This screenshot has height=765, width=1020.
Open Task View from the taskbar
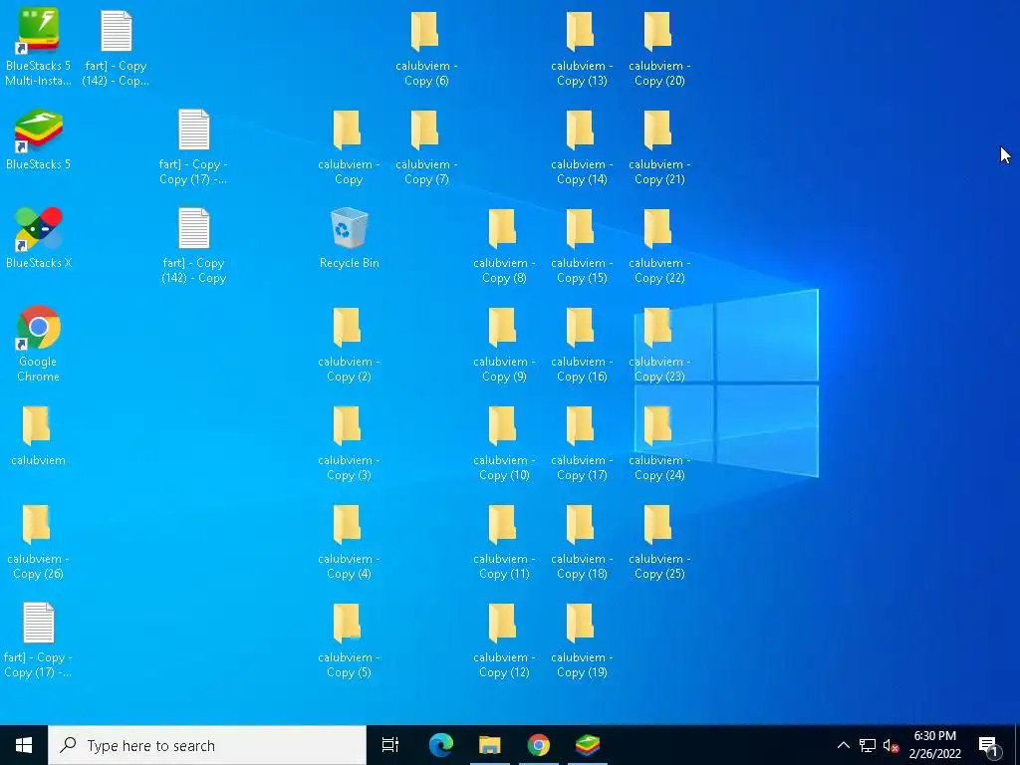pos(390,745)
